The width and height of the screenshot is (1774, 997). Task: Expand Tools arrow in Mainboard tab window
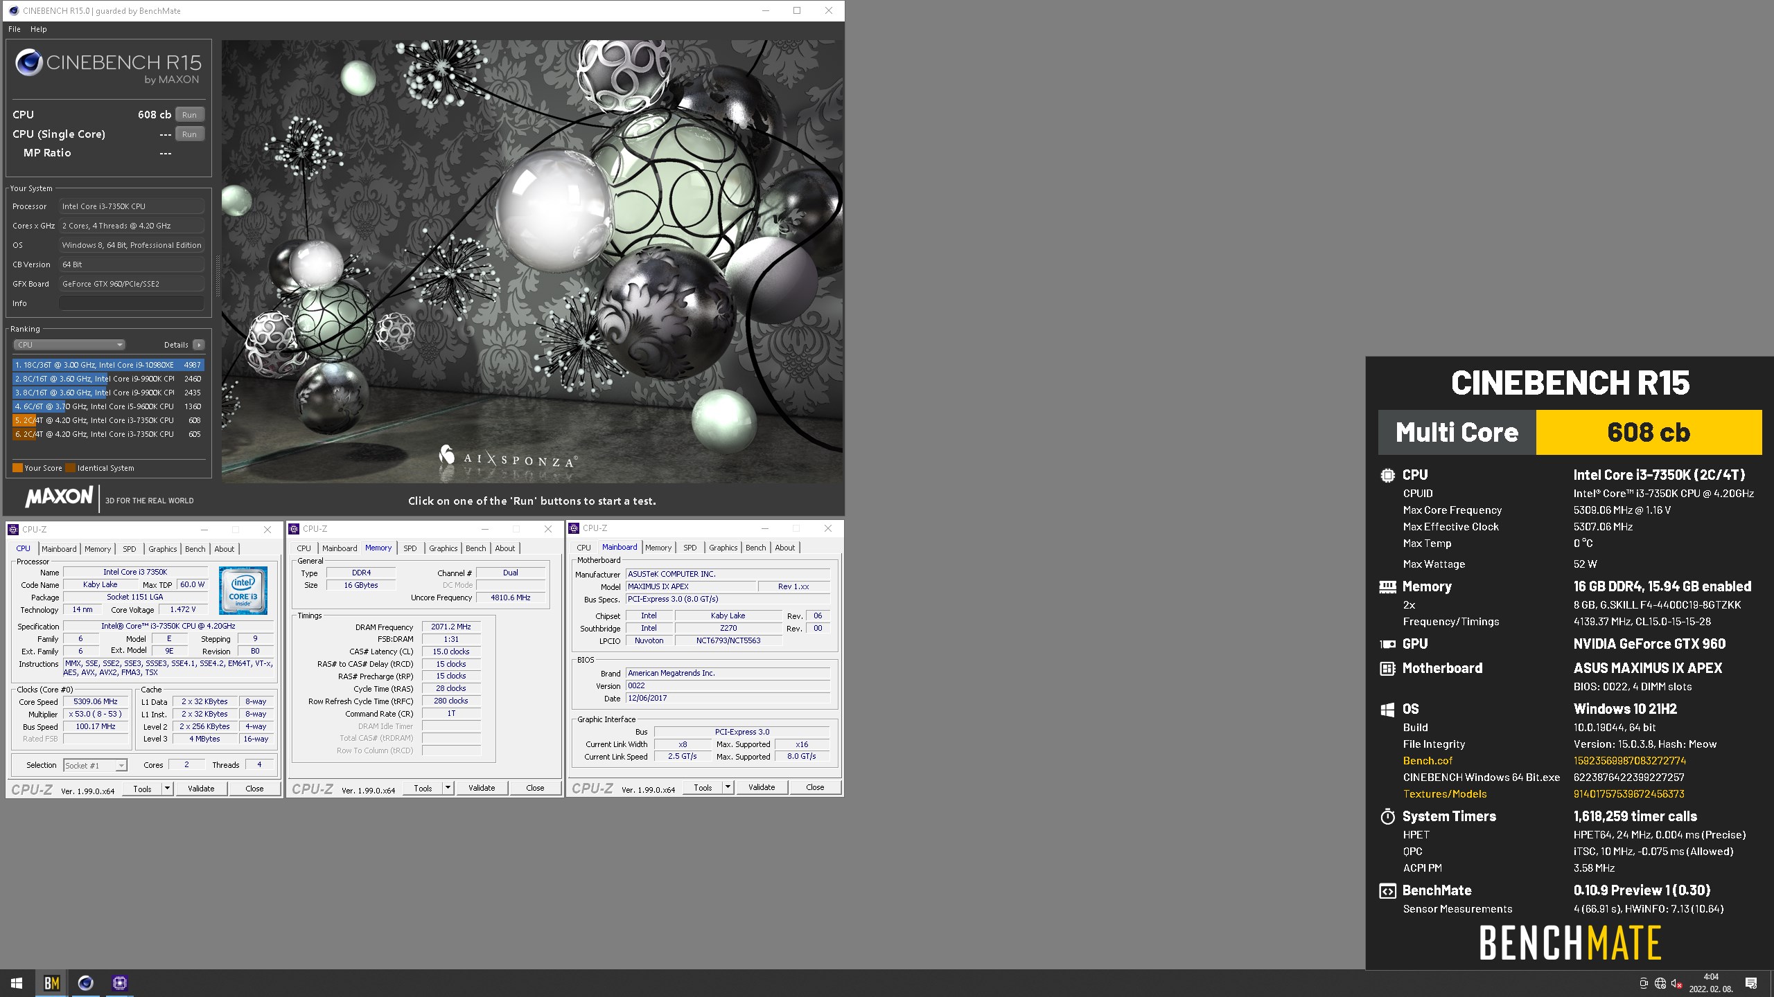(728, 787)
